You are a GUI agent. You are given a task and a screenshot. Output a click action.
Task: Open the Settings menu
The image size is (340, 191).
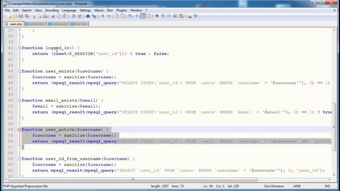[x=85, y=10]
